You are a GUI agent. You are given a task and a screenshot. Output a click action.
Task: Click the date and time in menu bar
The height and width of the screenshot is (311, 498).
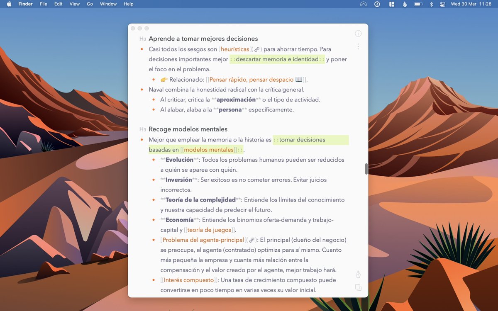coord(471,4)
